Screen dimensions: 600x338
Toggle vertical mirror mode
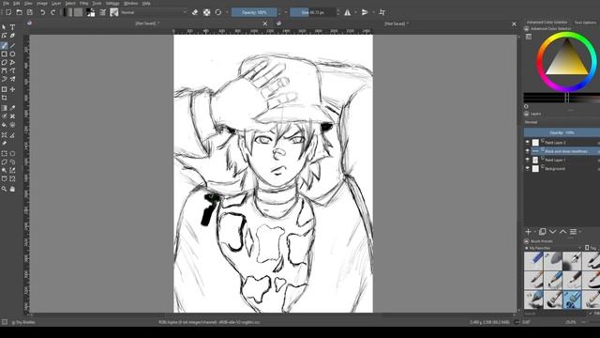point(365,12)
